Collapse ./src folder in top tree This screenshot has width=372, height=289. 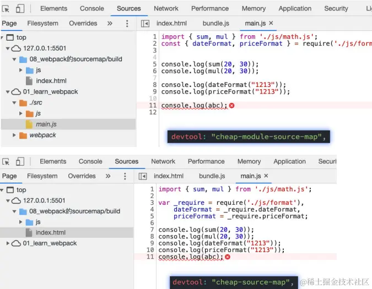14,103
